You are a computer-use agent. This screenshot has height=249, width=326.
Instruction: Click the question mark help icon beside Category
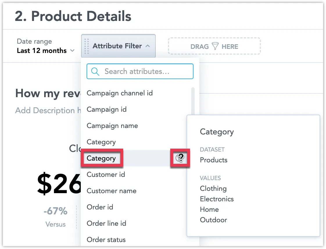pyautogui.click(x=180, y=158)
